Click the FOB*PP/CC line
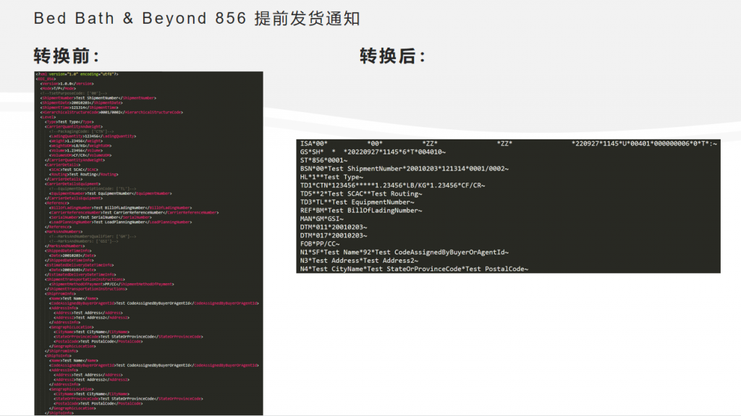The height and width of the screenshot is (416, 741). tap(320, 244)
